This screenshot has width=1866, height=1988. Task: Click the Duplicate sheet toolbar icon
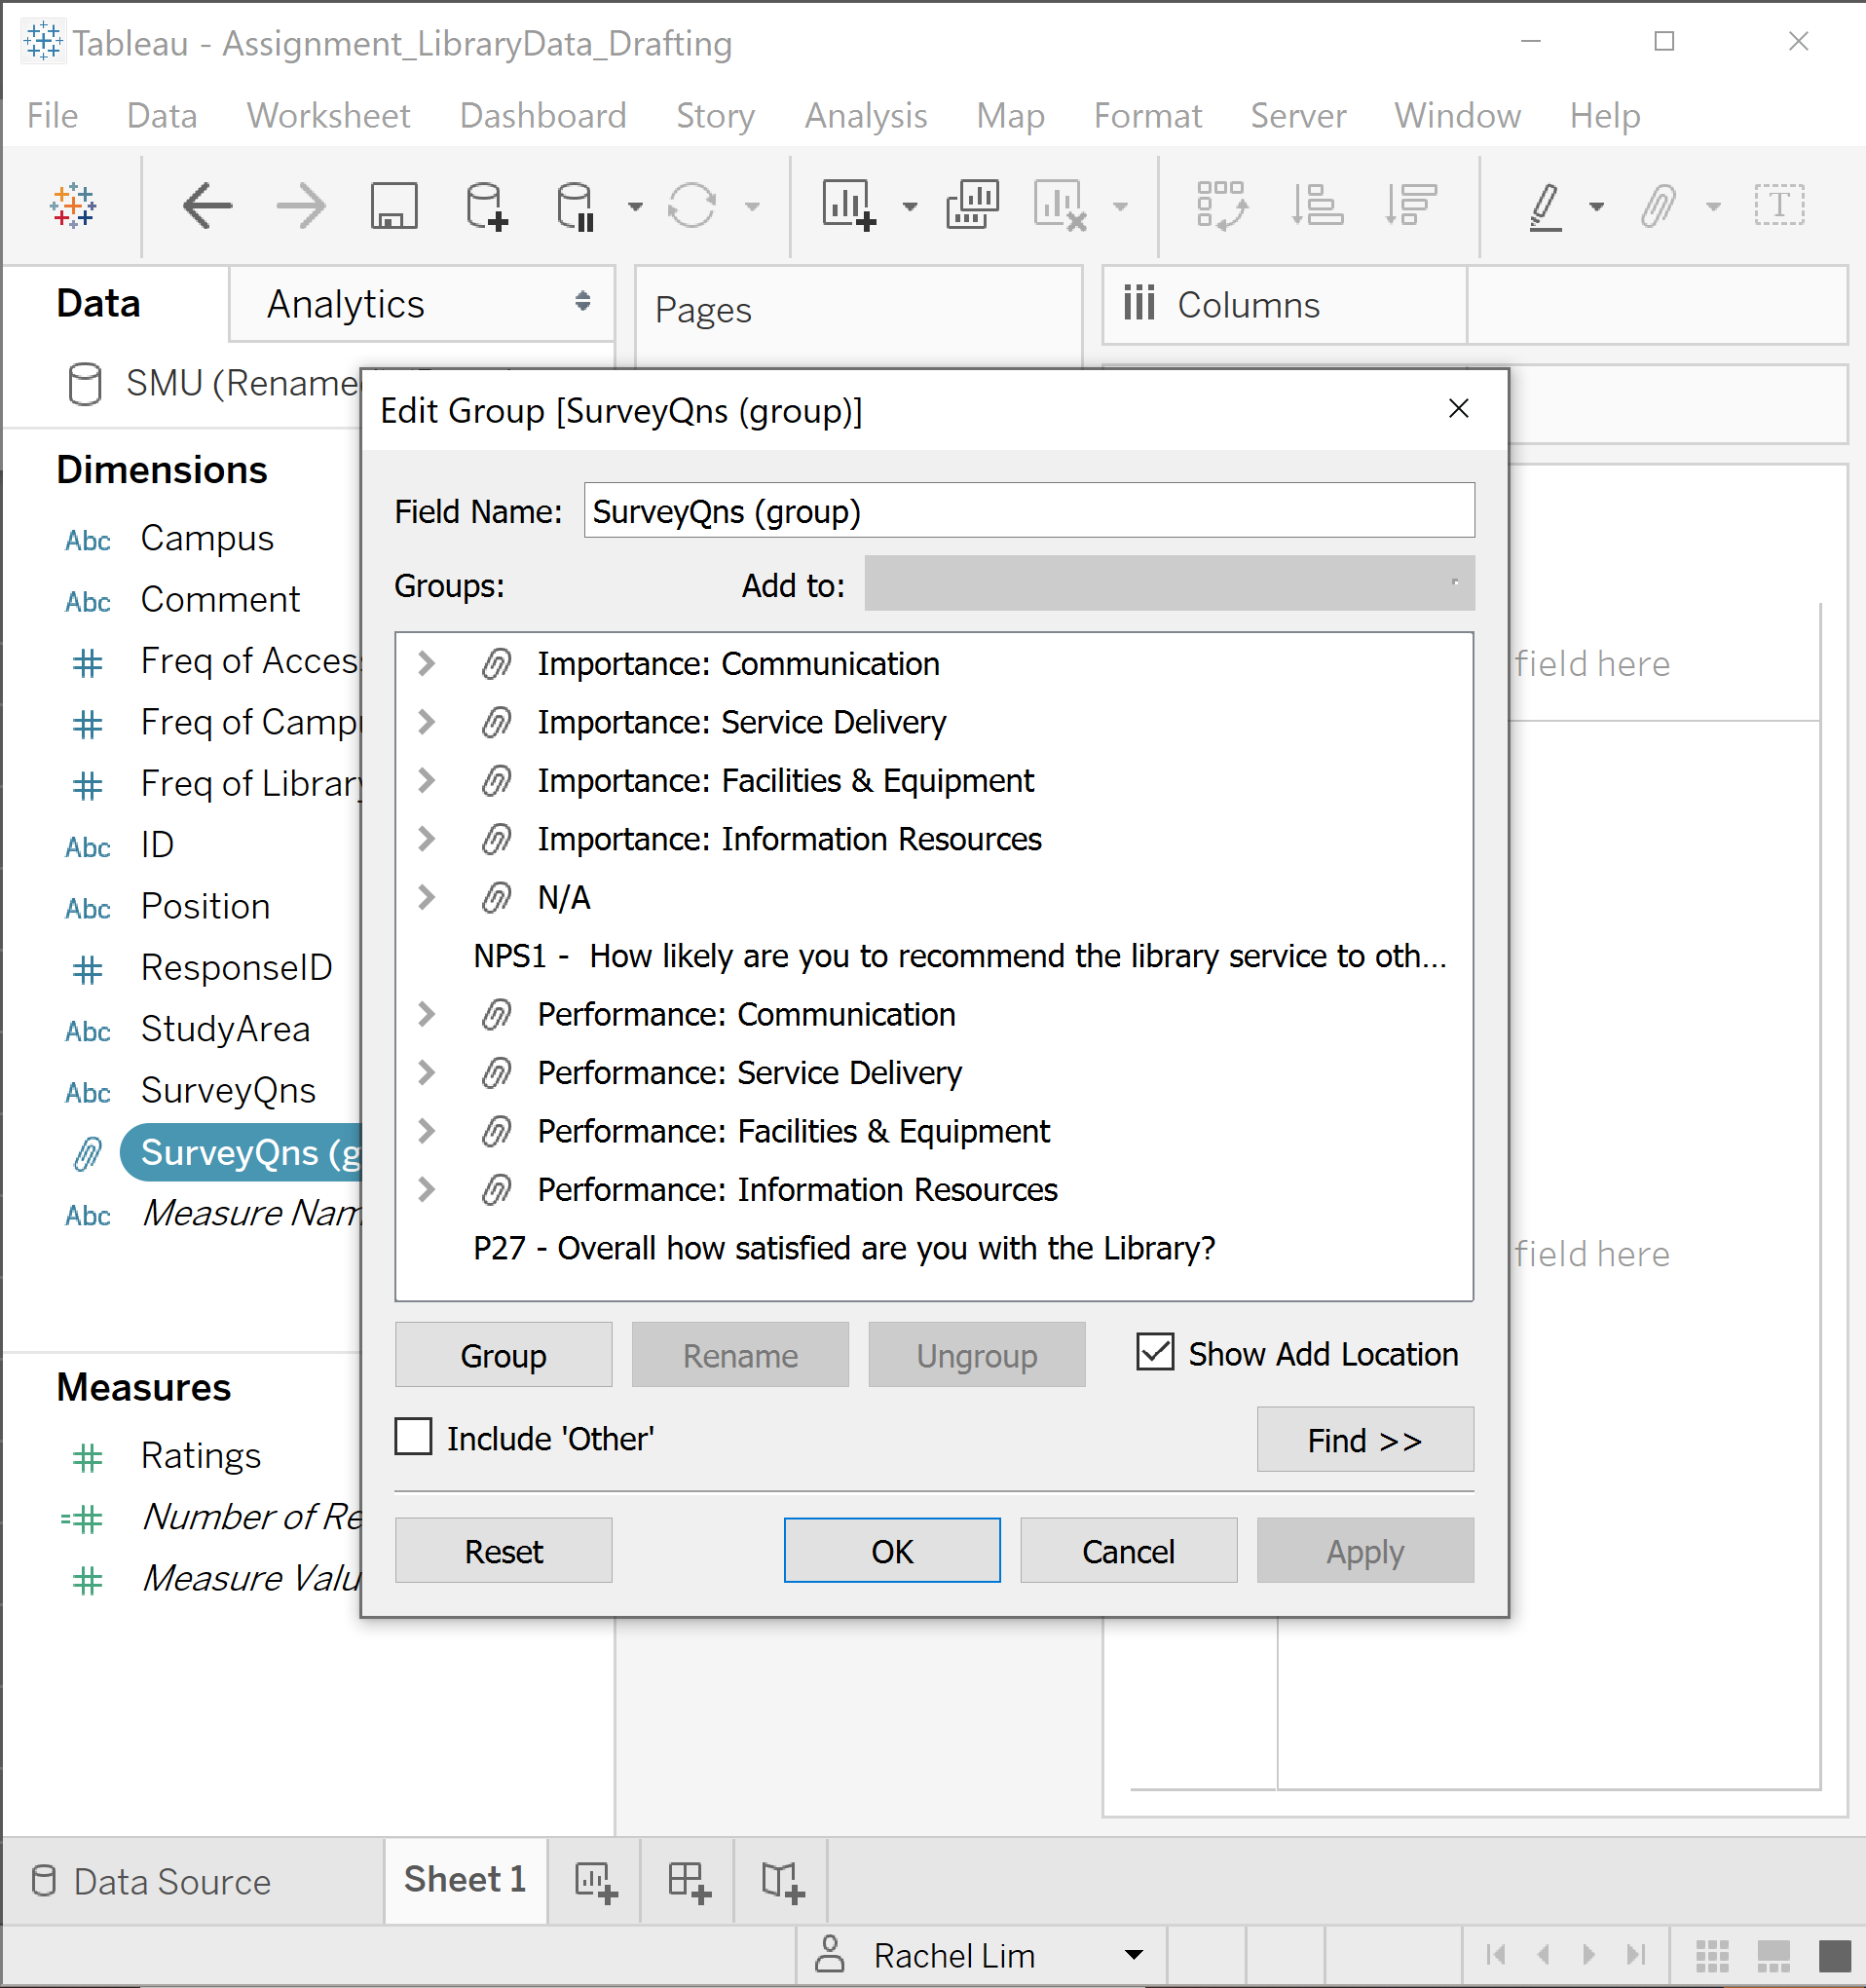point(972,207)
